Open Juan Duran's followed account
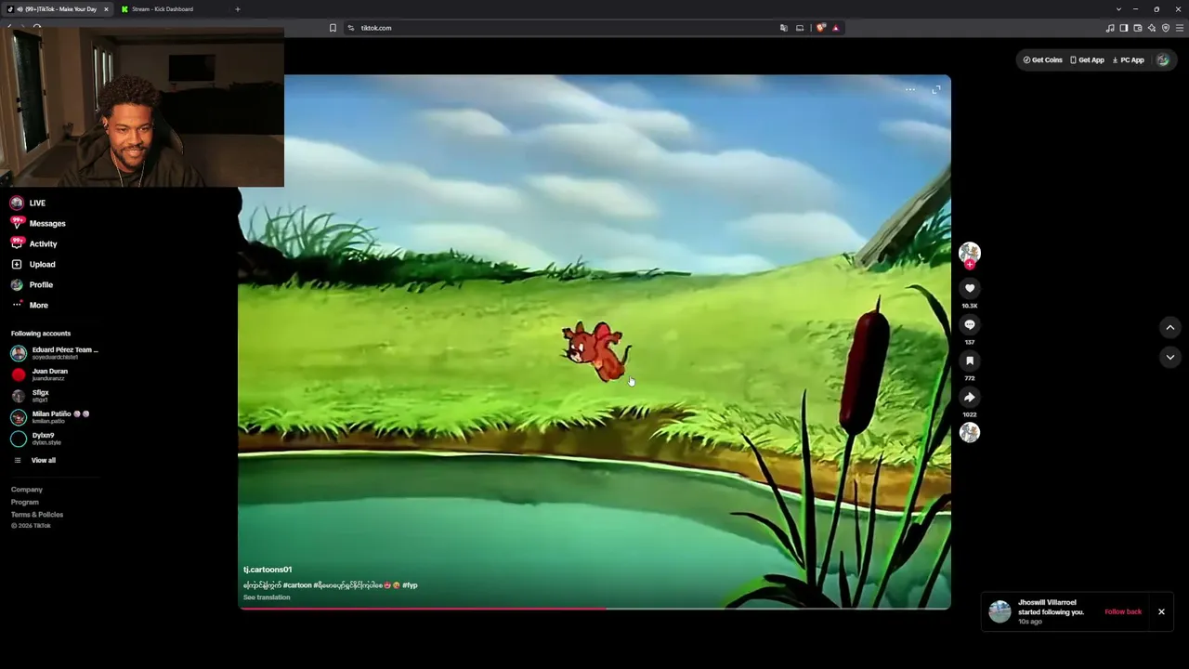Image resolution: width=1189 pixels, height=669 pixels. (39, 374)
